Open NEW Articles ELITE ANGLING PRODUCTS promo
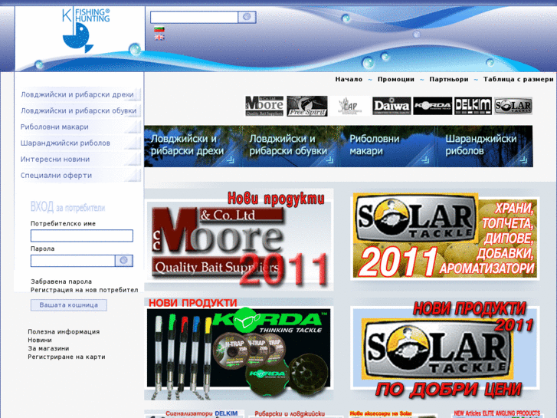 (x=496, y=413)
